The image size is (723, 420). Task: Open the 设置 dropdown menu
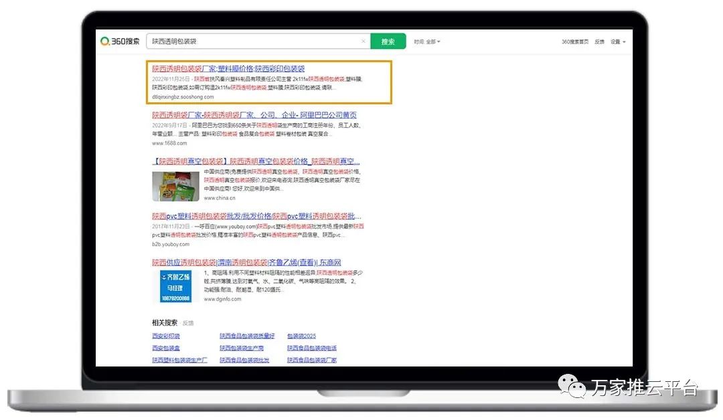point(618,41)
